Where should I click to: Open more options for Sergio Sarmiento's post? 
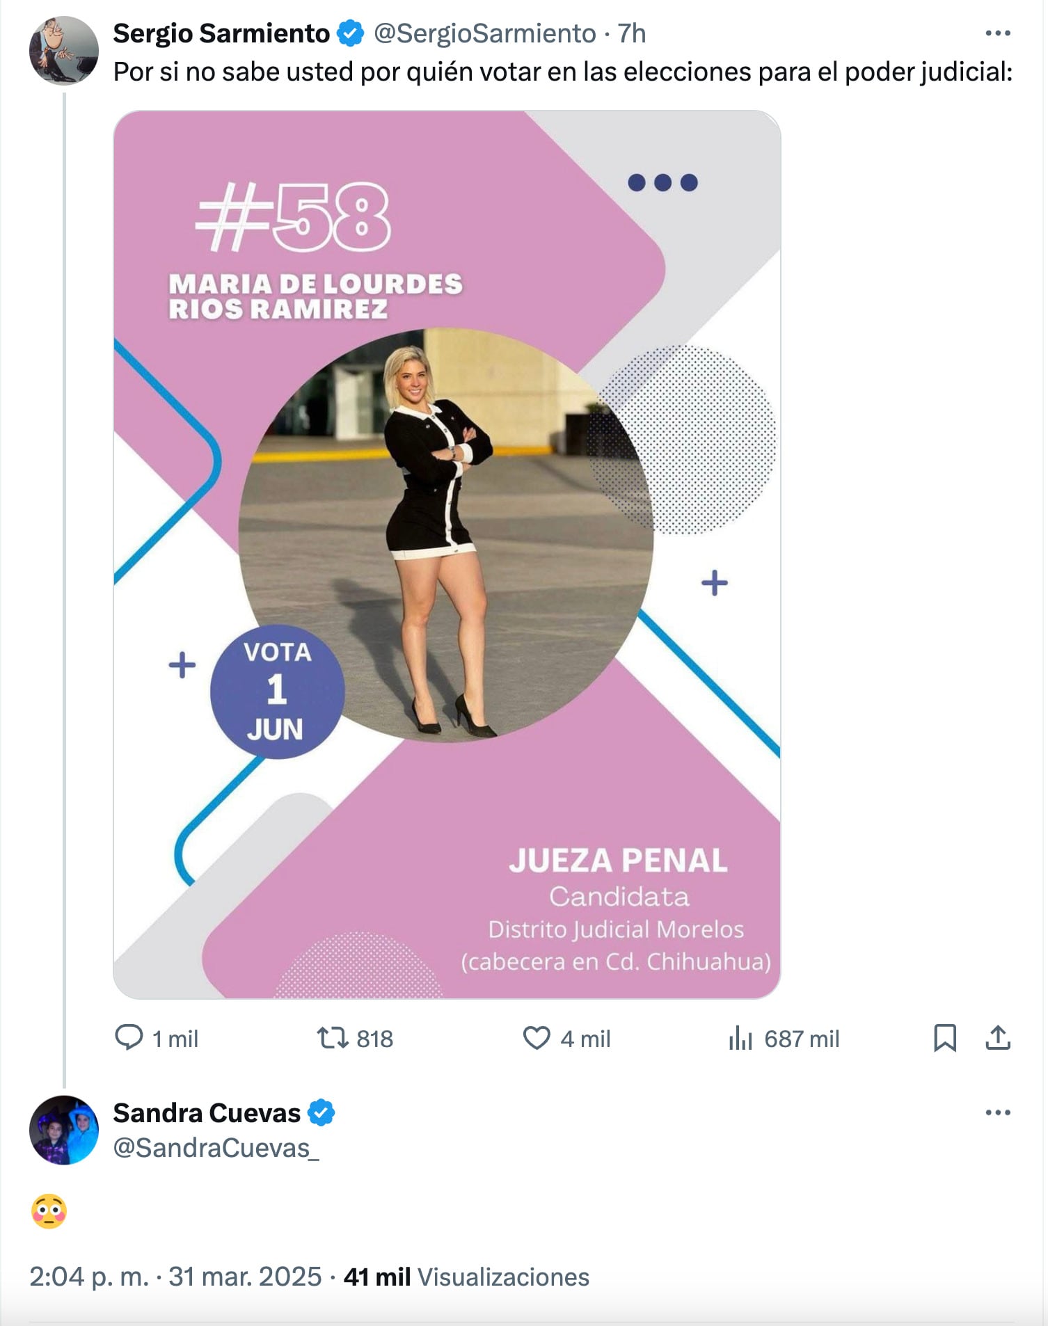[x=998, y=33]
